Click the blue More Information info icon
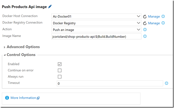The width and height of the screenshot is (174, 108). 7,98
